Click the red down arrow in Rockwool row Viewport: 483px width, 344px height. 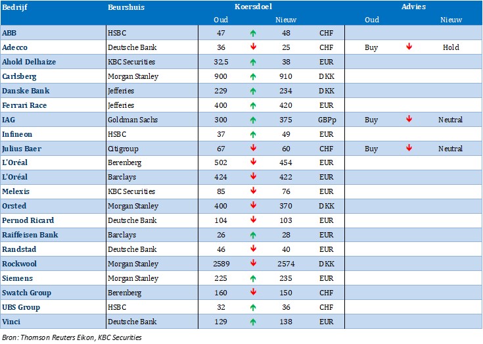click(253, 264)
